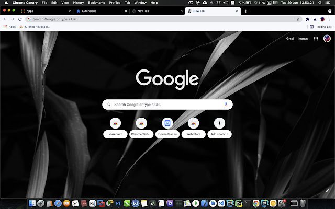Switch to the inactive New Tab tab
335x209 pixels.
point(157,11)
